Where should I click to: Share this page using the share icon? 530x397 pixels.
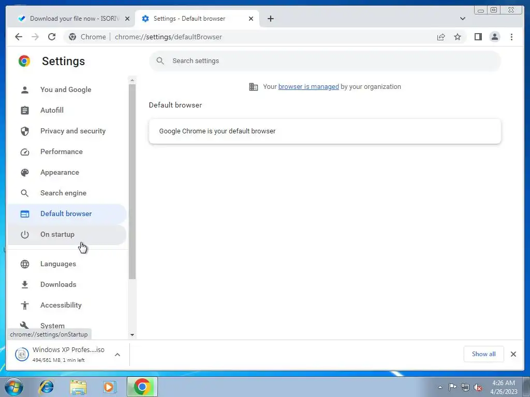pyautogui.click(x=441, y=37)
